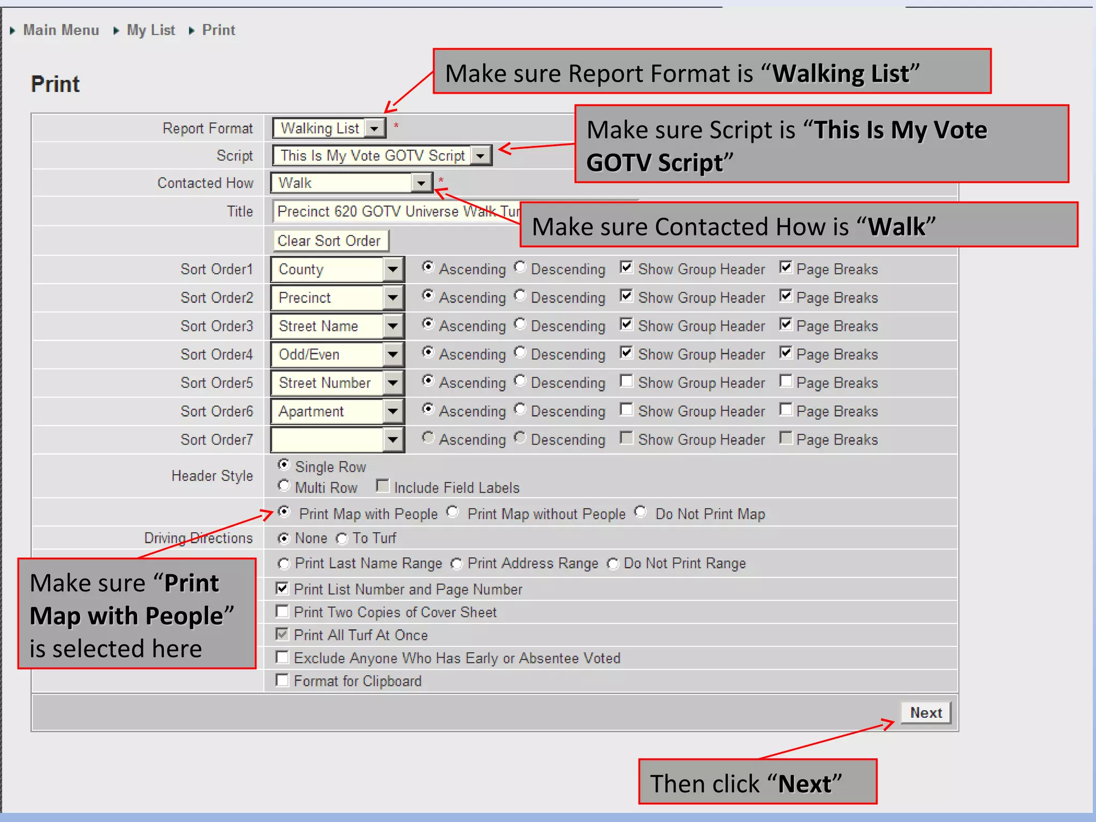Image resolution: width=1096 pixels, height=822 pixels.
Task: Expand Sort Order2 Precinct dropdown
Action: (x=337, y=298)
